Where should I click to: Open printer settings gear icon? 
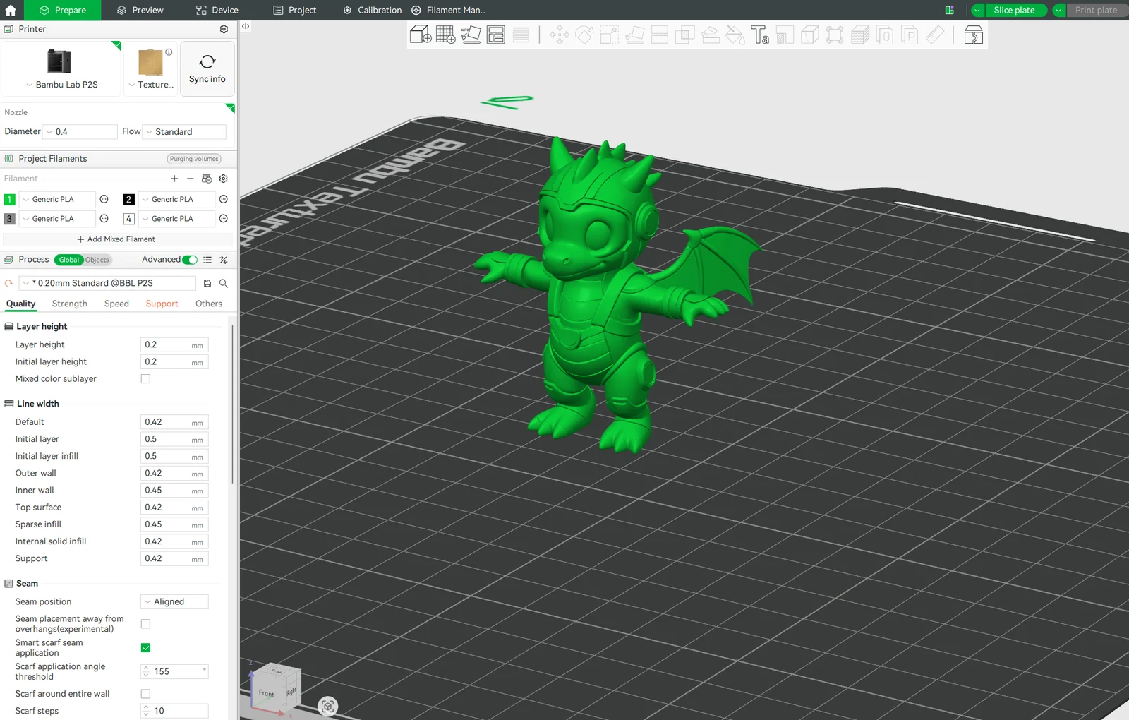tap(224, 29)
